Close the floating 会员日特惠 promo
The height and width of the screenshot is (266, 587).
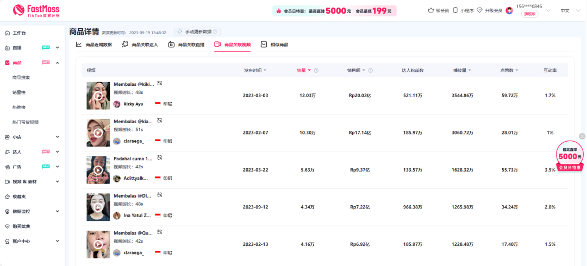coord(582,136)
